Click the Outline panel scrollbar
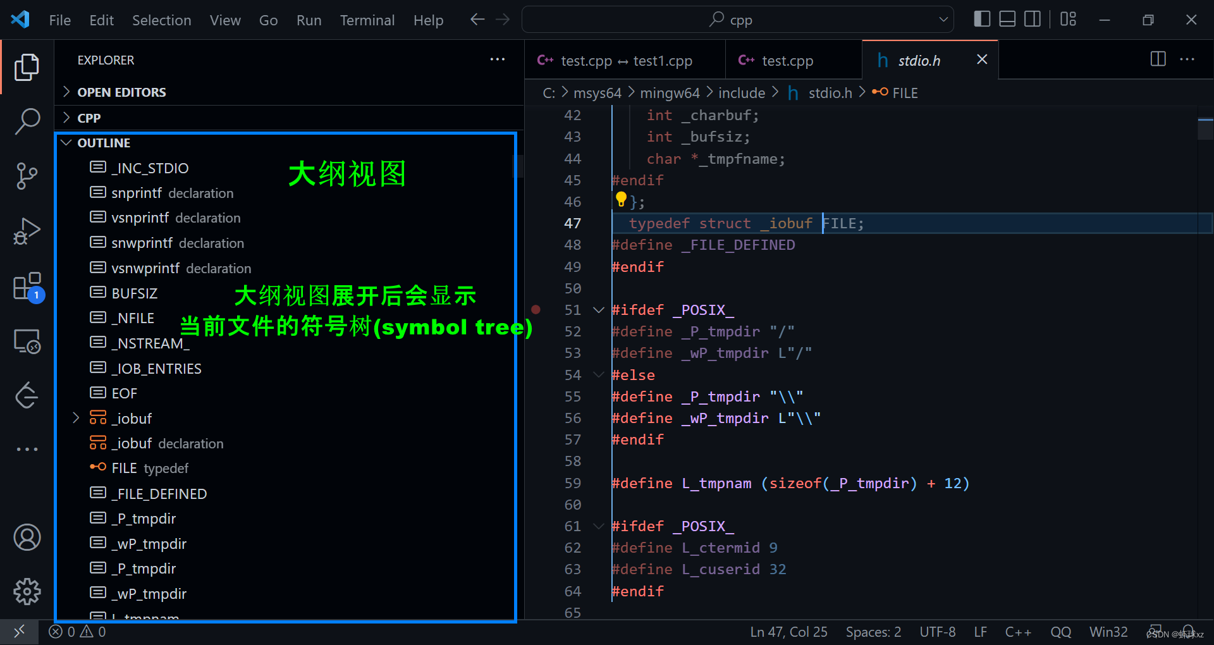Viewport: 1214px width, 645px height. coord(517,166)
